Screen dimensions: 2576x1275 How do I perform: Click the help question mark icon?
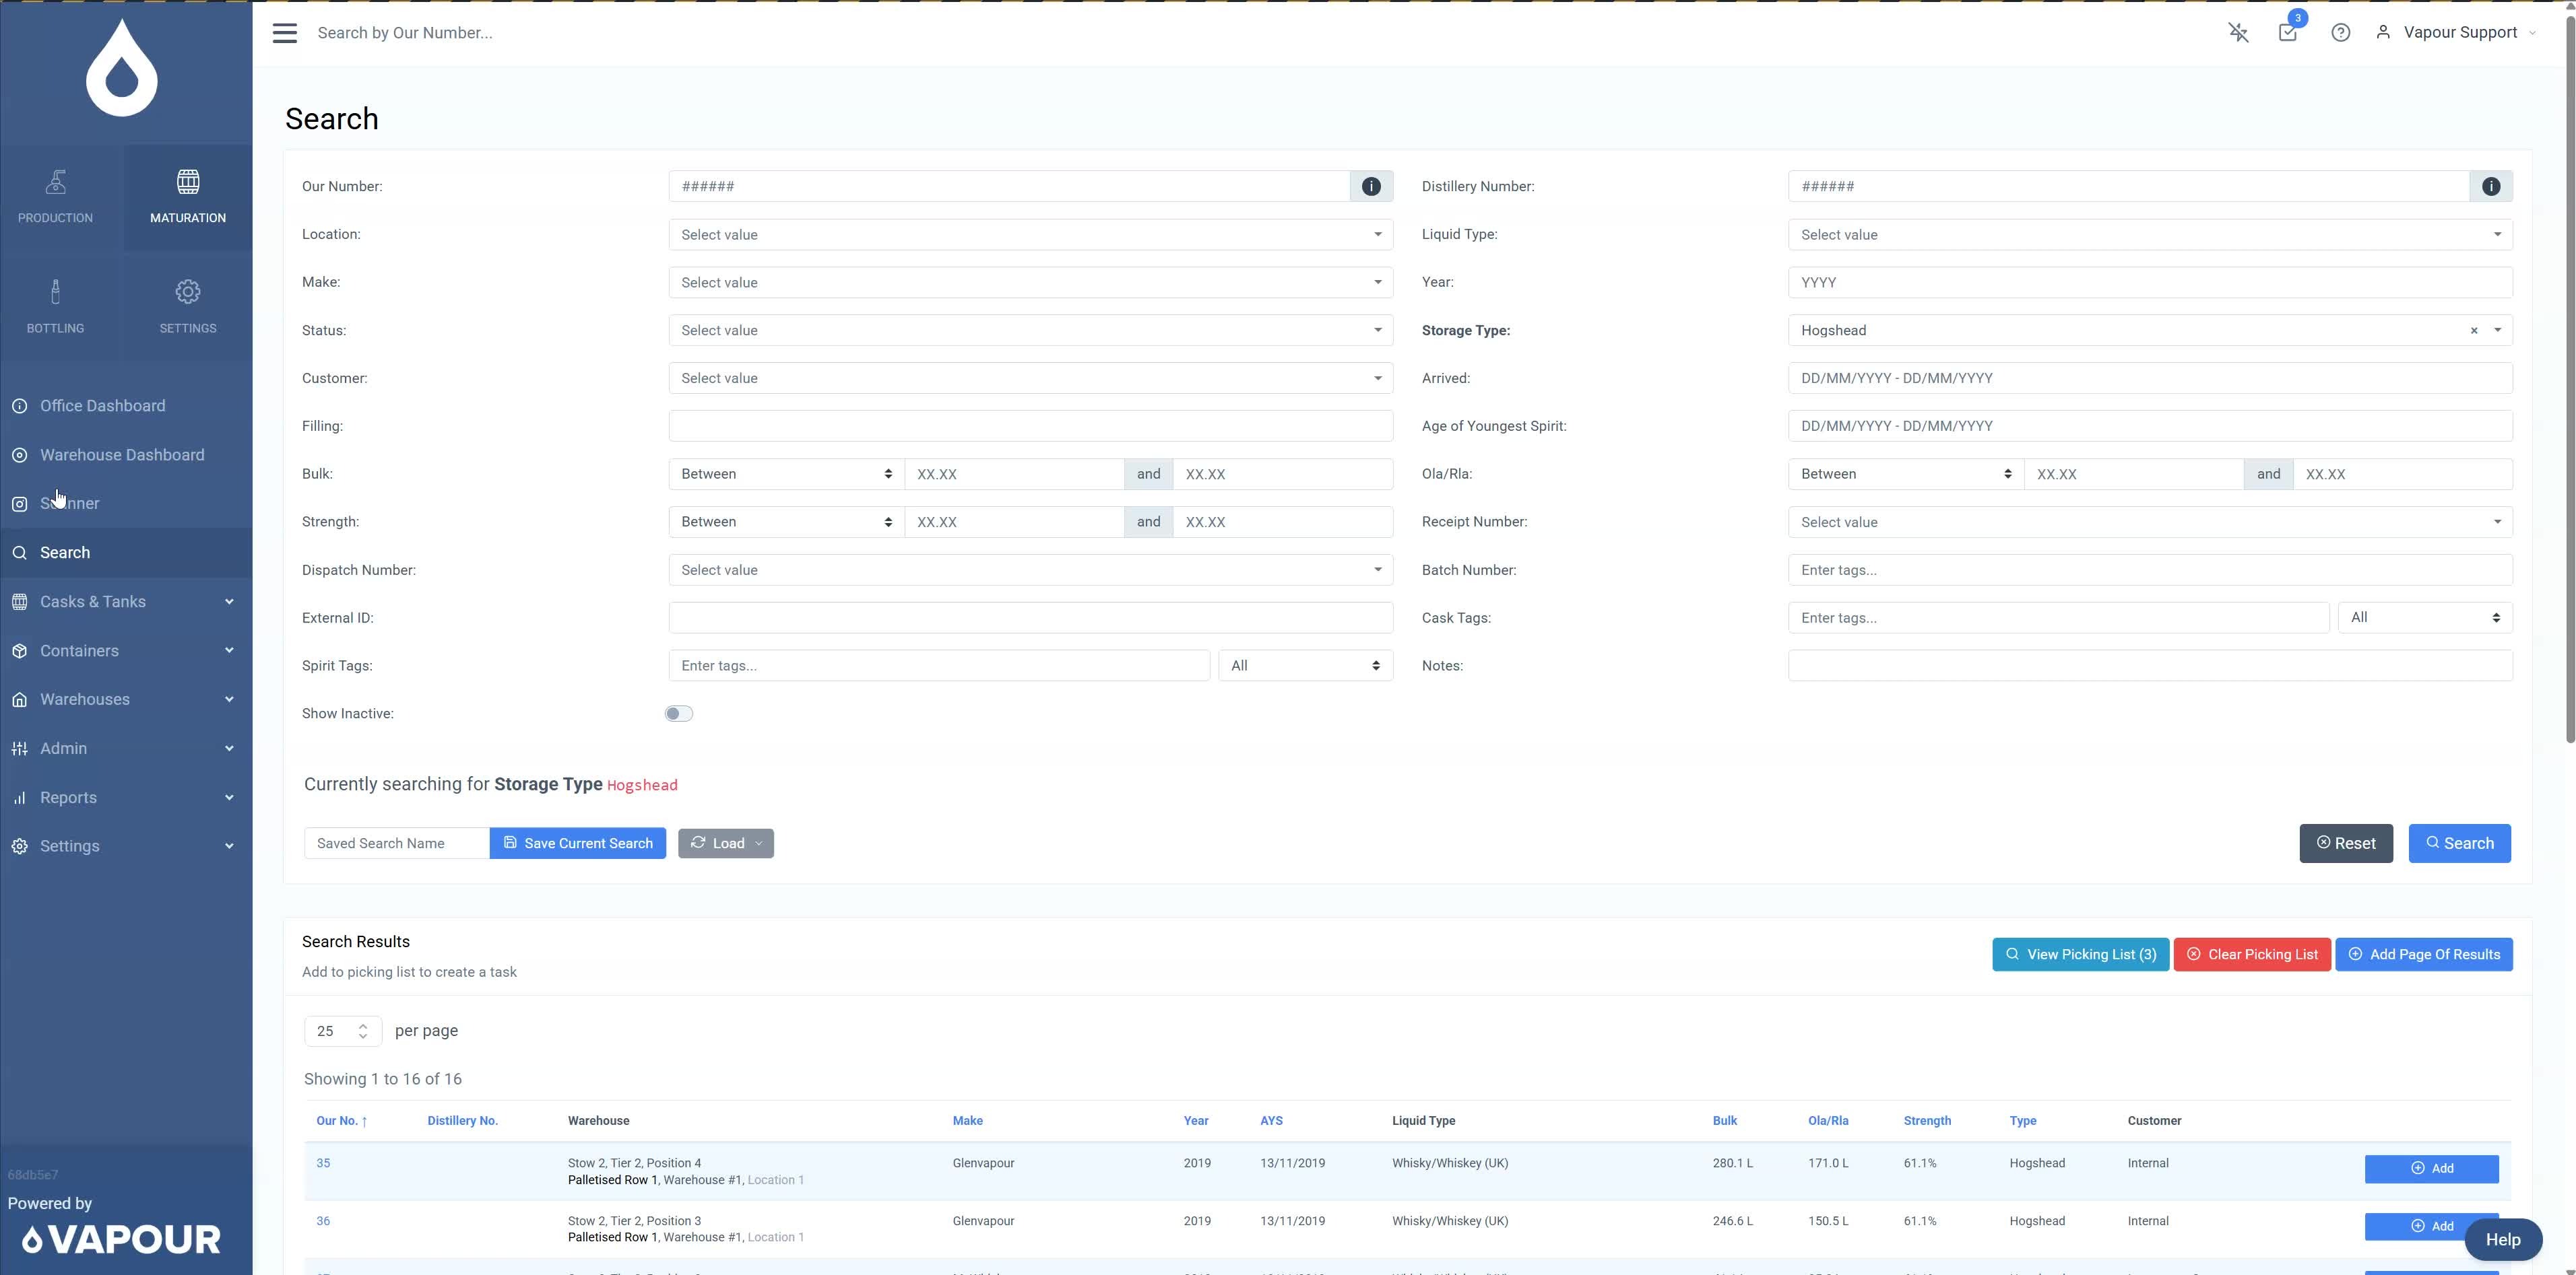(2340, 33)
